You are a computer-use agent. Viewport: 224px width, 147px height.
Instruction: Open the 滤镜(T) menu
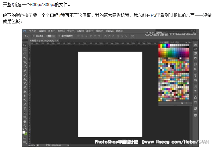click(90, 31)
